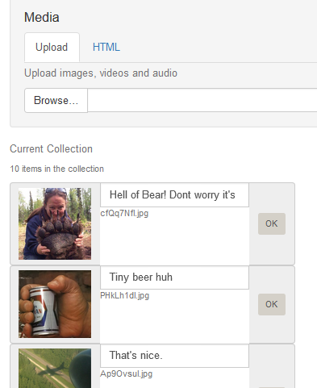317x388 pixels.
Task: Switch to the Upload tab
Action: pos(52,48)
